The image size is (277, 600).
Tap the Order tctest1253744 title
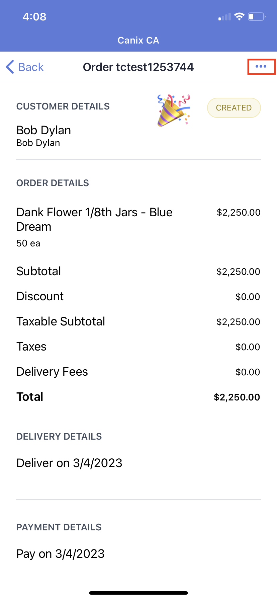pyautogui.click(x=138, y=67)
